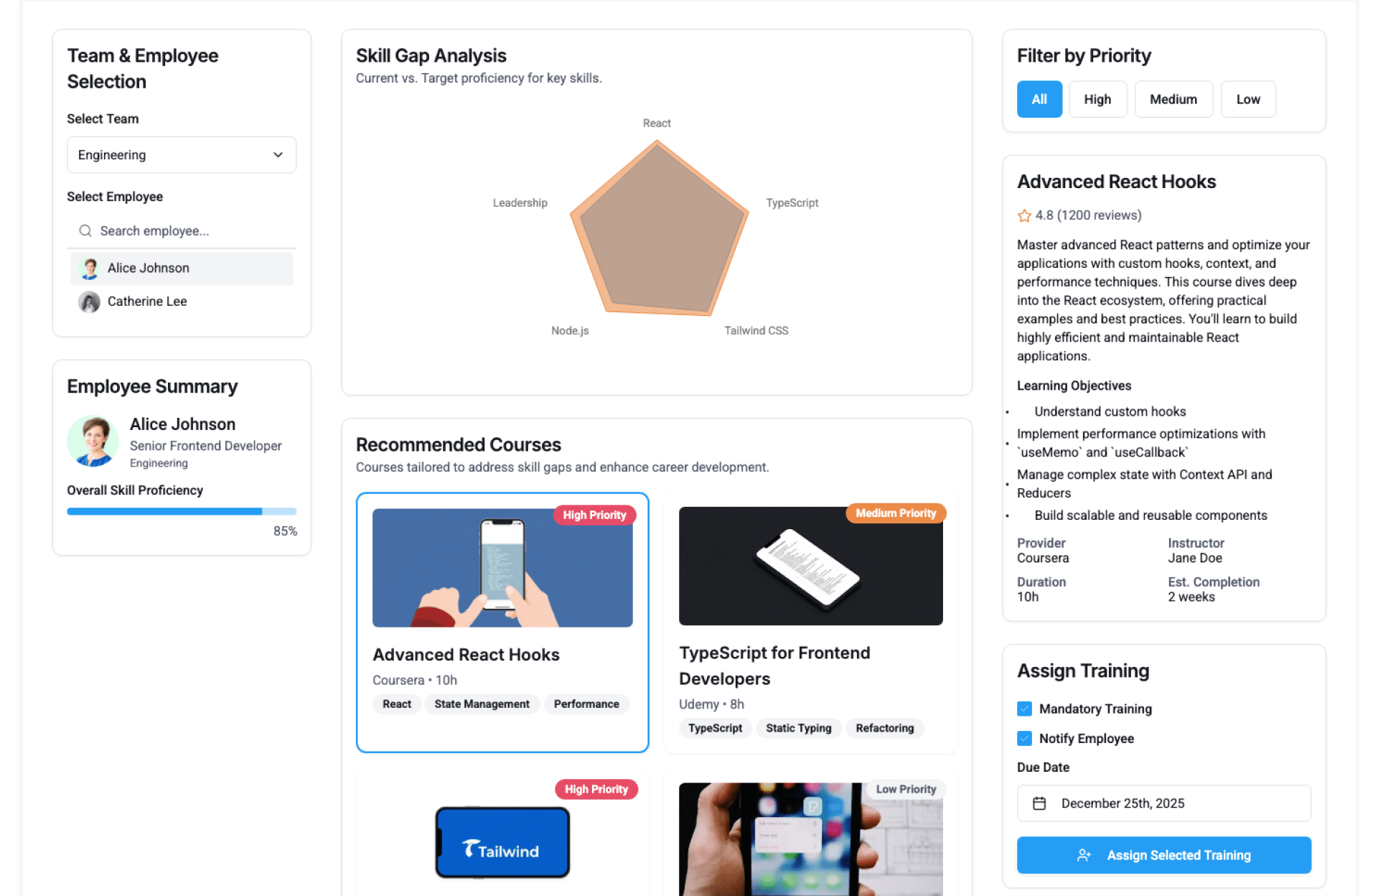Click the calendar icon in Due Date
The image size is (1378, 896).
click(x=1039, y=803)
